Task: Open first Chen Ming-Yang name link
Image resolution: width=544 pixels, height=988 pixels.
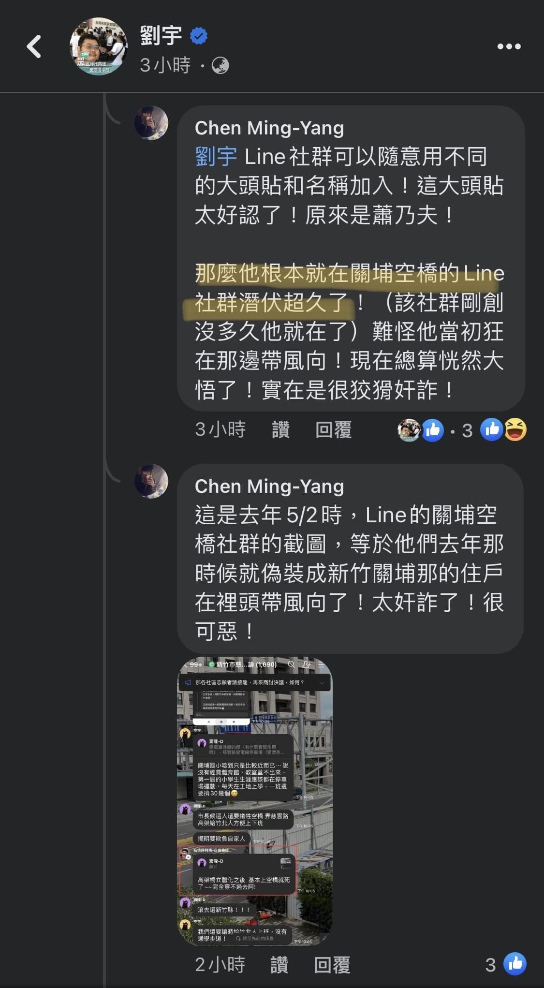Action: [x=269, y=128]
